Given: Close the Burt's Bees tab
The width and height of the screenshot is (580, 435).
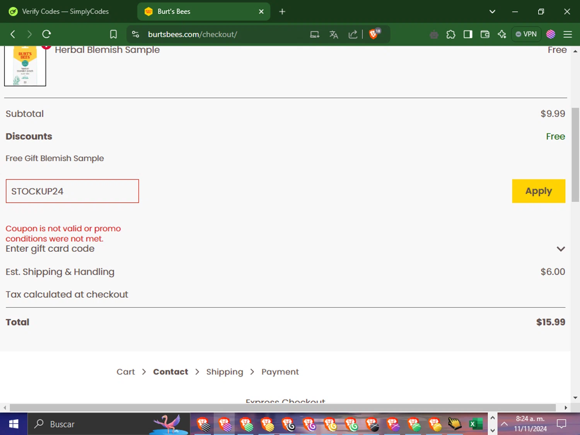Looking at the screenshot, I should 261,12.
